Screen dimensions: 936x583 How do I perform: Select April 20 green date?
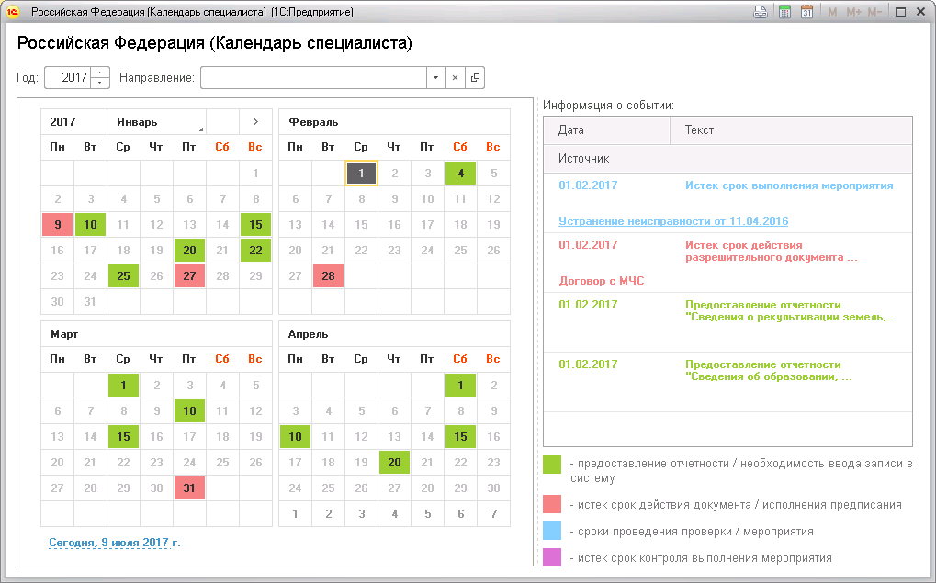395,462
